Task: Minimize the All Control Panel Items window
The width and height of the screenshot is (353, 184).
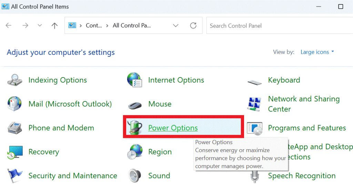Action: 319,7
